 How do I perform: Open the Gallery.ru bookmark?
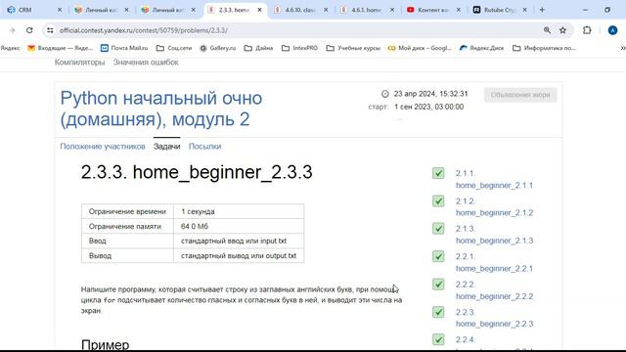click(217, 48)
